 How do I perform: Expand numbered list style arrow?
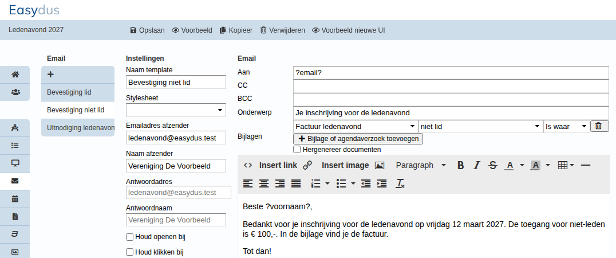pos(327,183)
